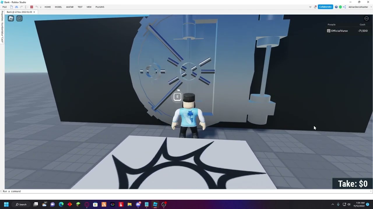Click the green status circle icon
373x209 pixels.
340,7
